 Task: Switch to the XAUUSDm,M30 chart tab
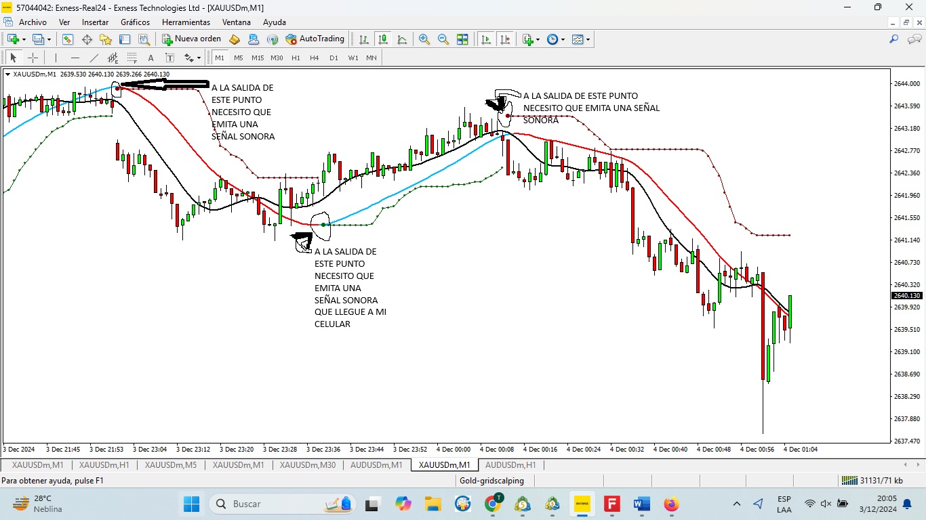click(x=308, y=465)
